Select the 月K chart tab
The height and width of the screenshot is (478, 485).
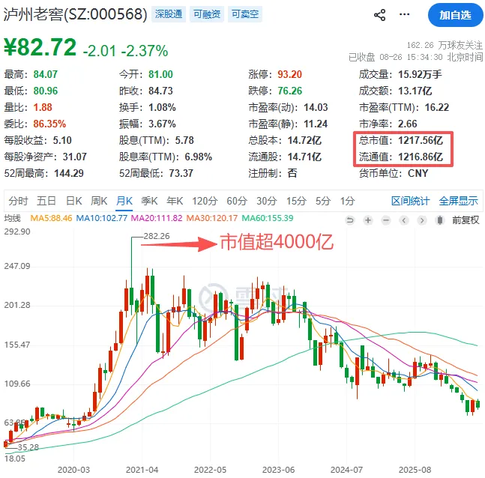point(124,201)
